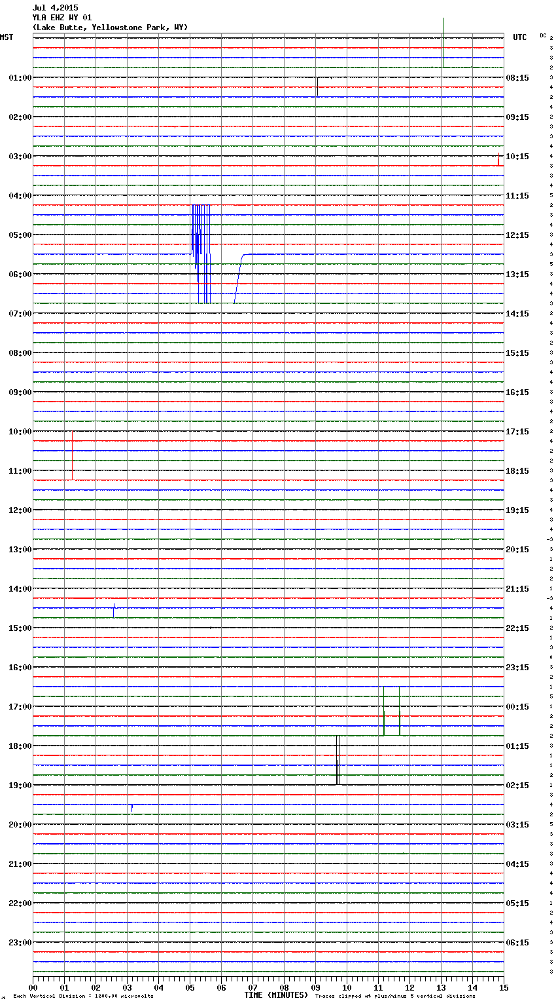Screen dimensions: 556x1005
Task: Click the '06:15' UTC time label
Action: (517, 943)
